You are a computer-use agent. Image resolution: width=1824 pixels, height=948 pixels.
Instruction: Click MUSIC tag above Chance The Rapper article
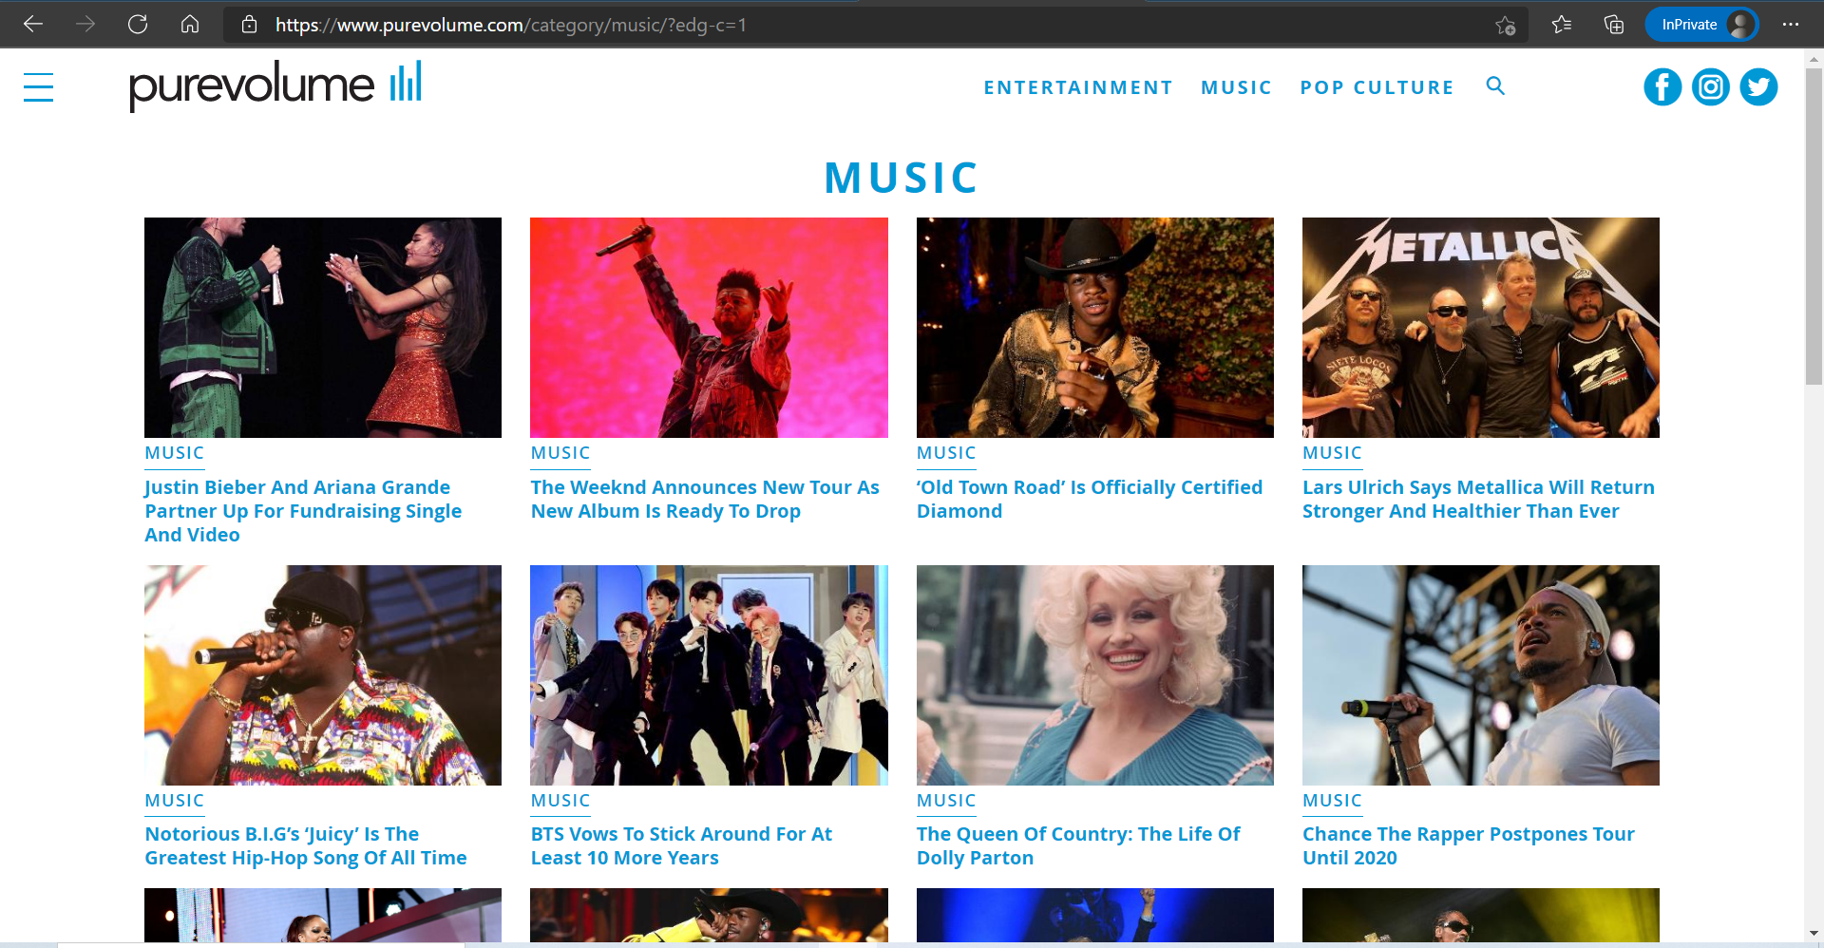1332,801
